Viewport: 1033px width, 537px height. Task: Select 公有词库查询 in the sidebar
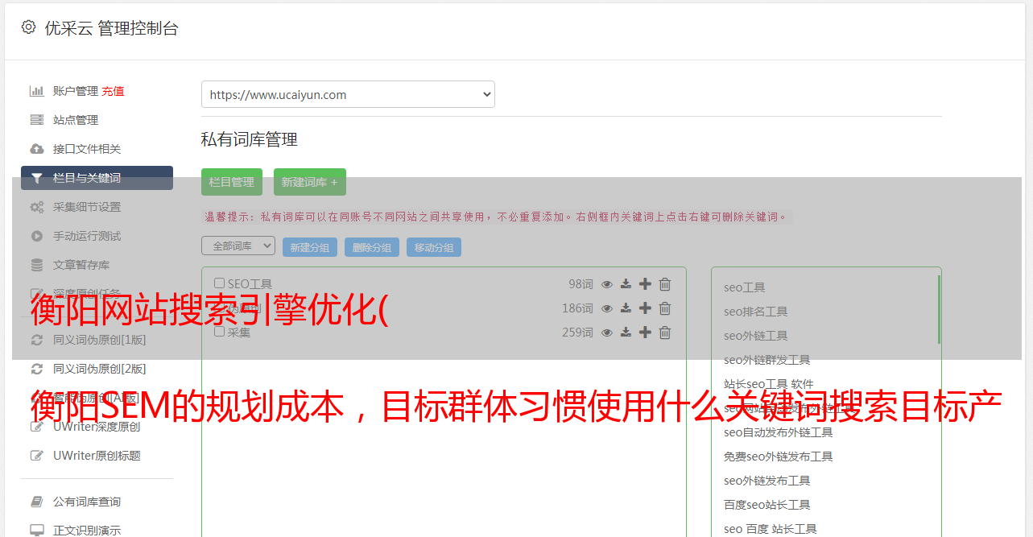pos(87,502)
